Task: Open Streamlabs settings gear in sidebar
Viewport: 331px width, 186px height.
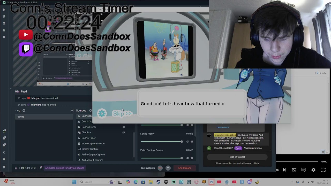Action: (x=4, y=160)
